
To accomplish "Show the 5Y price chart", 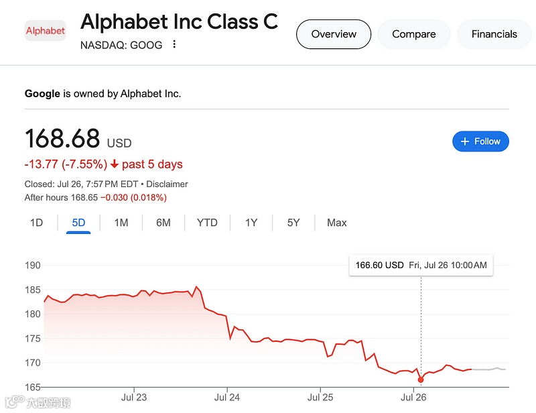I will pyautogui.click(x=293, y=223).
